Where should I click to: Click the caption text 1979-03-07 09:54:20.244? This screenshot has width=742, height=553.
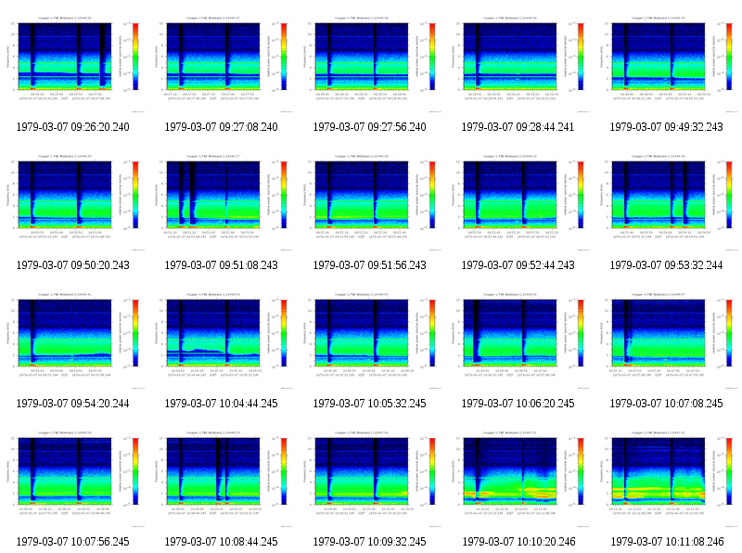[x=73, y=404]
